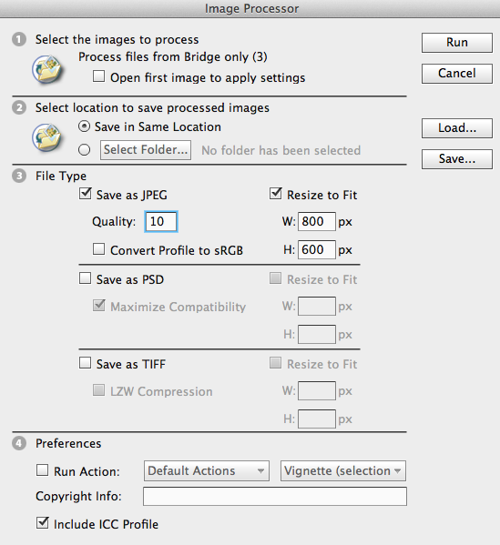Viewport: 500px width, 545px height.
Task: Enable the Run Action checkbox
Action: (43, 469)
